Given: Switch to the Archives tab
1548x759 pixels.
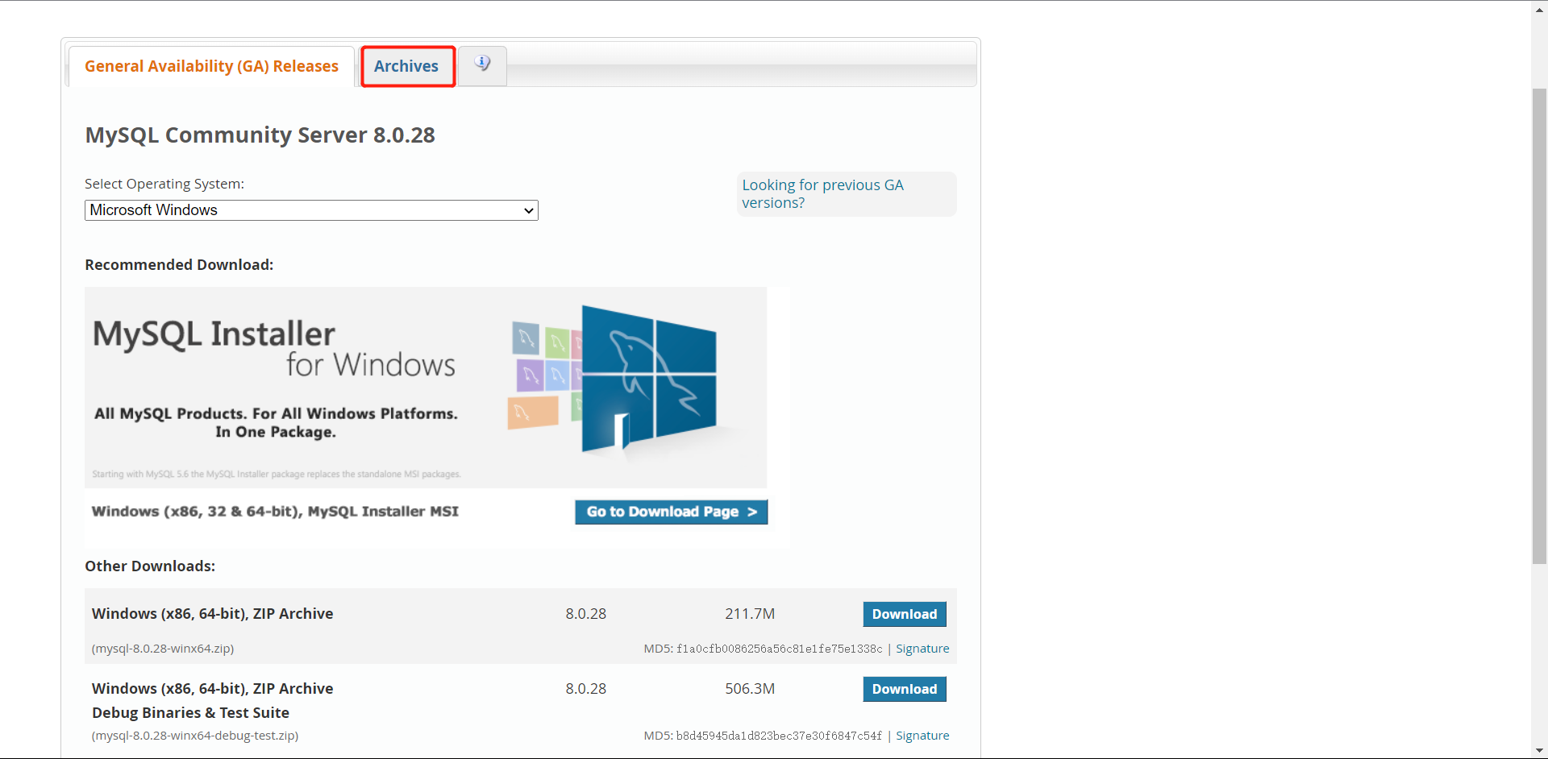Looking at the screenshot, I should (x=406, y=66).
